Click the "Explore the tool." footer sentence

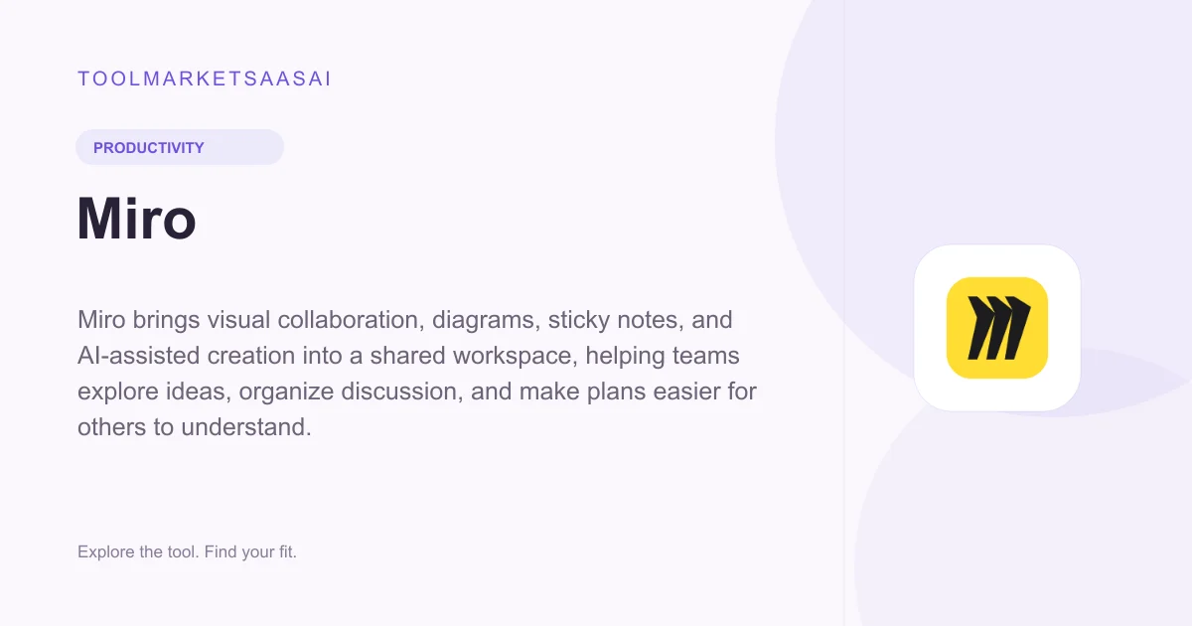[139, 551]
